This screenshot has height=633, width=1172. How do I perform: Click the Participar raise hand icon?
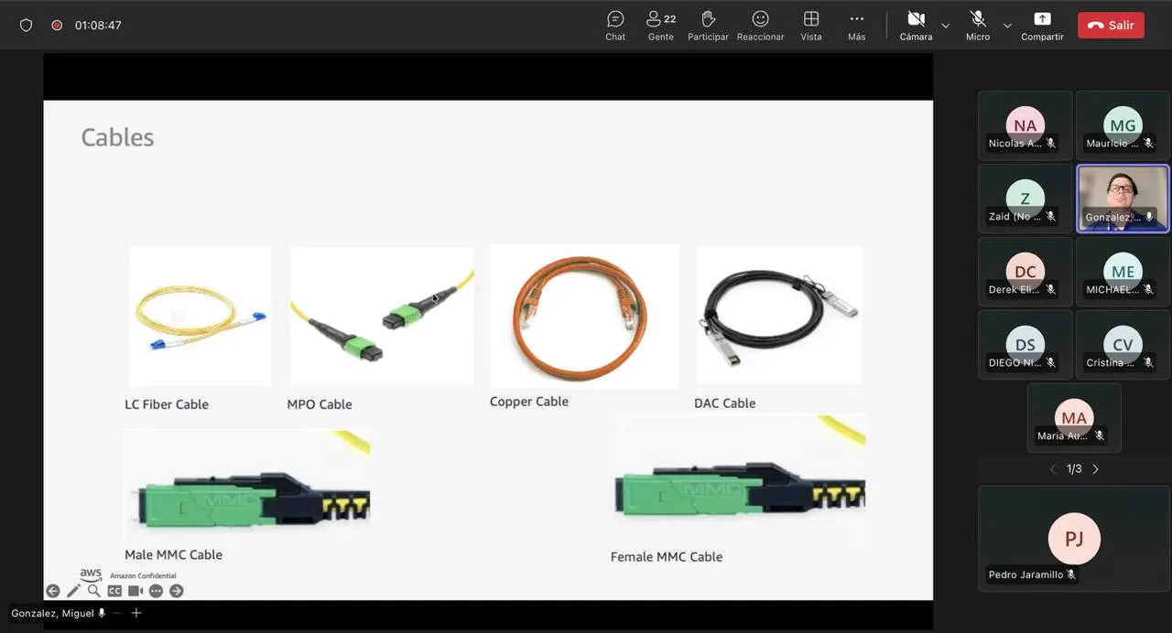click(x=708, y=25)
